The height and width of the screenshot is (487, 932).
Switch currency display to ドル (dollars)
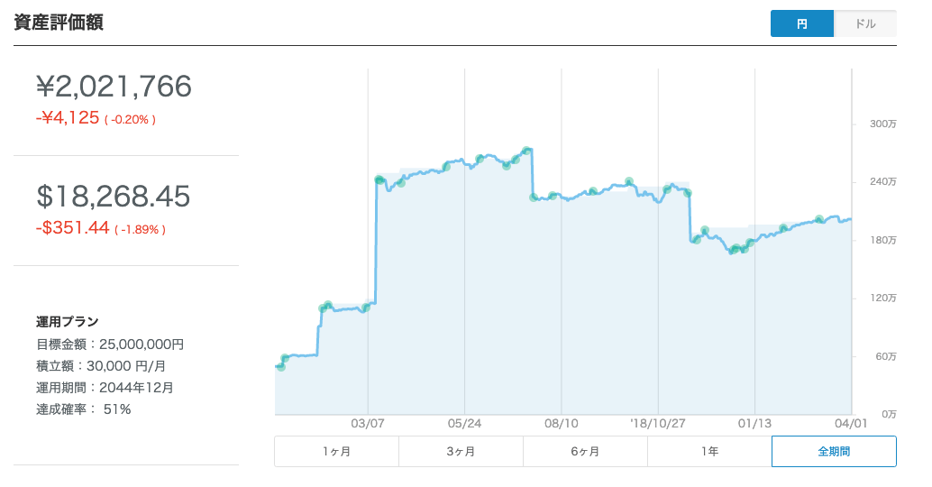coord(865,24)
